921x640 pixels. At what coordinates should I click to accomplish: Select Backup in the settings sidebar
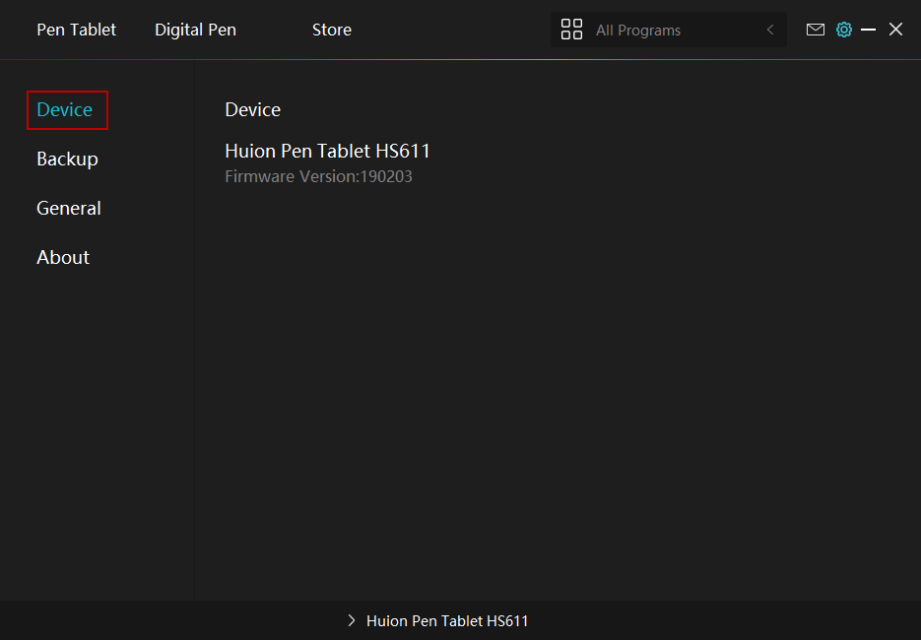click(67, 160)
